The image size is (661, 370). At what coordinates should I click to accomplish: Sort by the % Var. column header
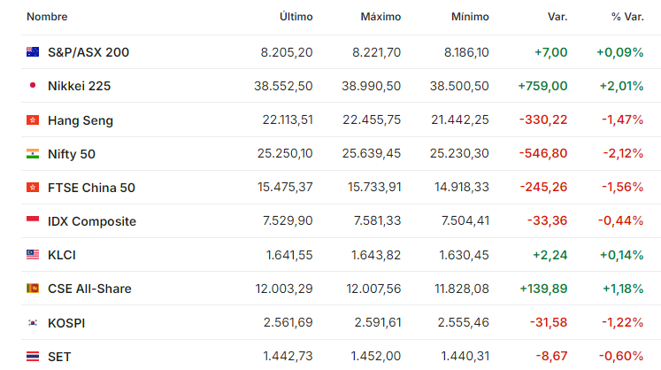[627, 17]
